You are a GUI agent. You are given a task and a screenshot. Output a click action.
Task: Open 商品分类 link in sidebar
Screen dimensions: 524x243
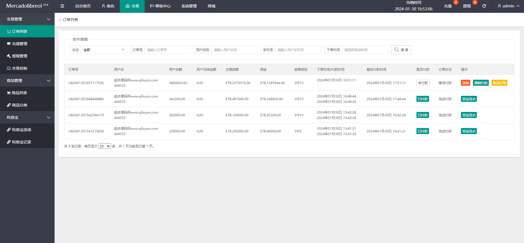(x=27, y=105)
